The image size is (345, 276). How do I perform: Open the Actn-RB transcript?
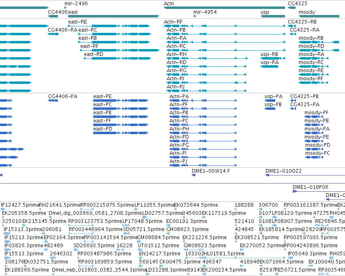pos(226,34)
